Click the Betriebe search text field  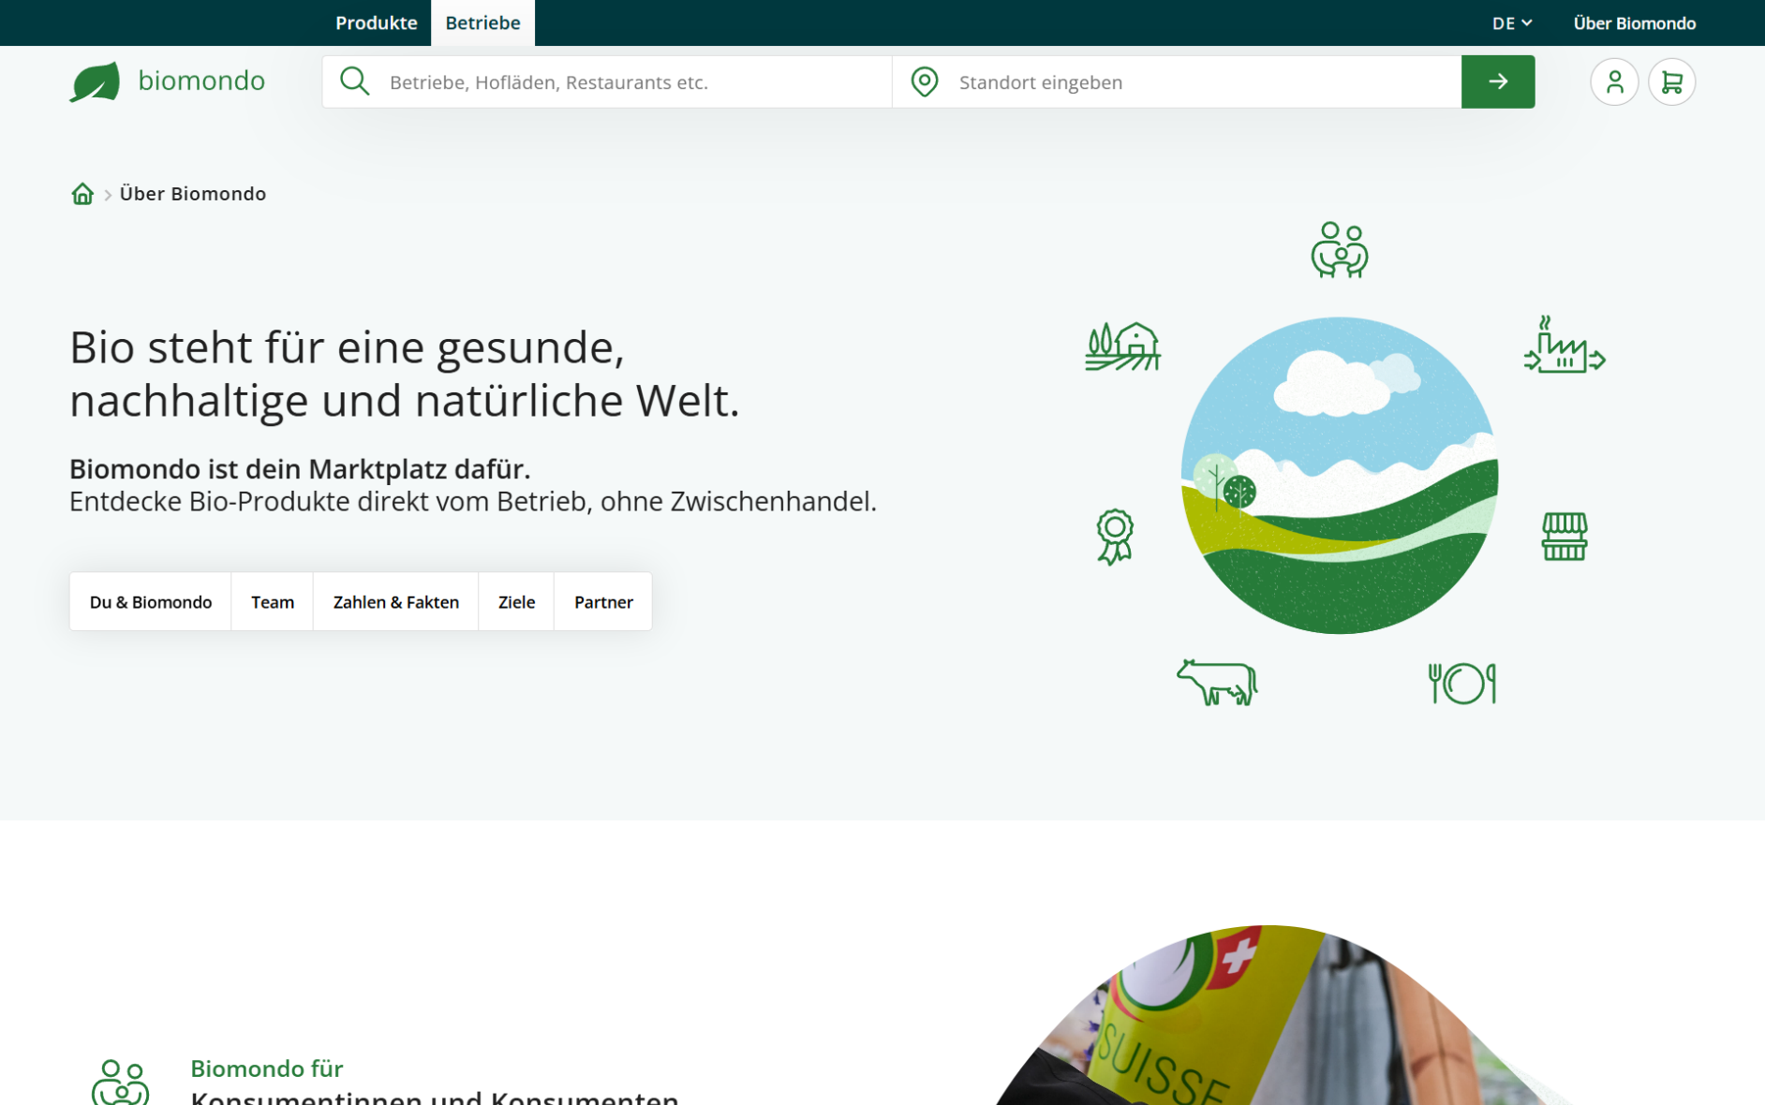click(609, 81)
